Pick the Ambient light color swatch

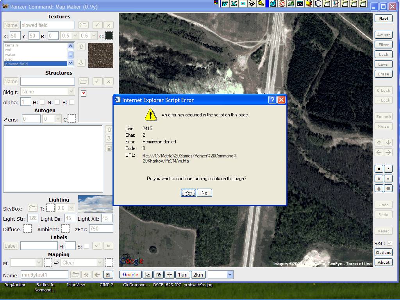65,229
